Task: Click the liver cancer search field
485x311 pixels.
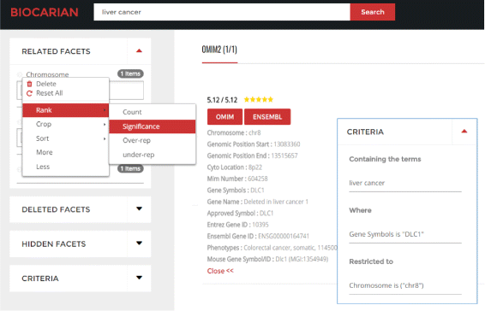Action: tap(222, 12)
